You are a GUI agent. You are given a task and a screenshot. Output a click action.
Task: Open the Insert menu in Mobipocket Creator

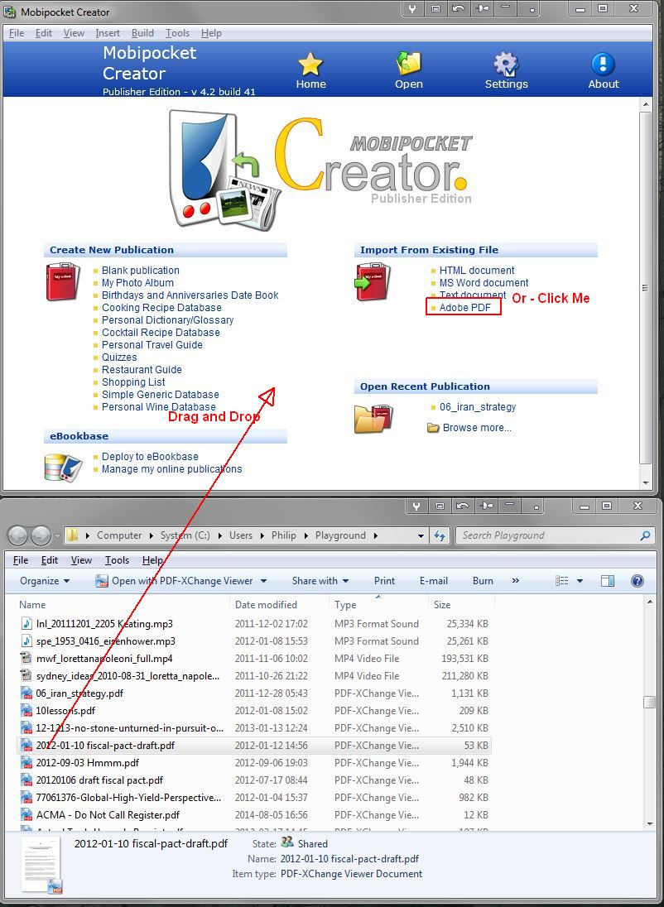pos(108,33)
